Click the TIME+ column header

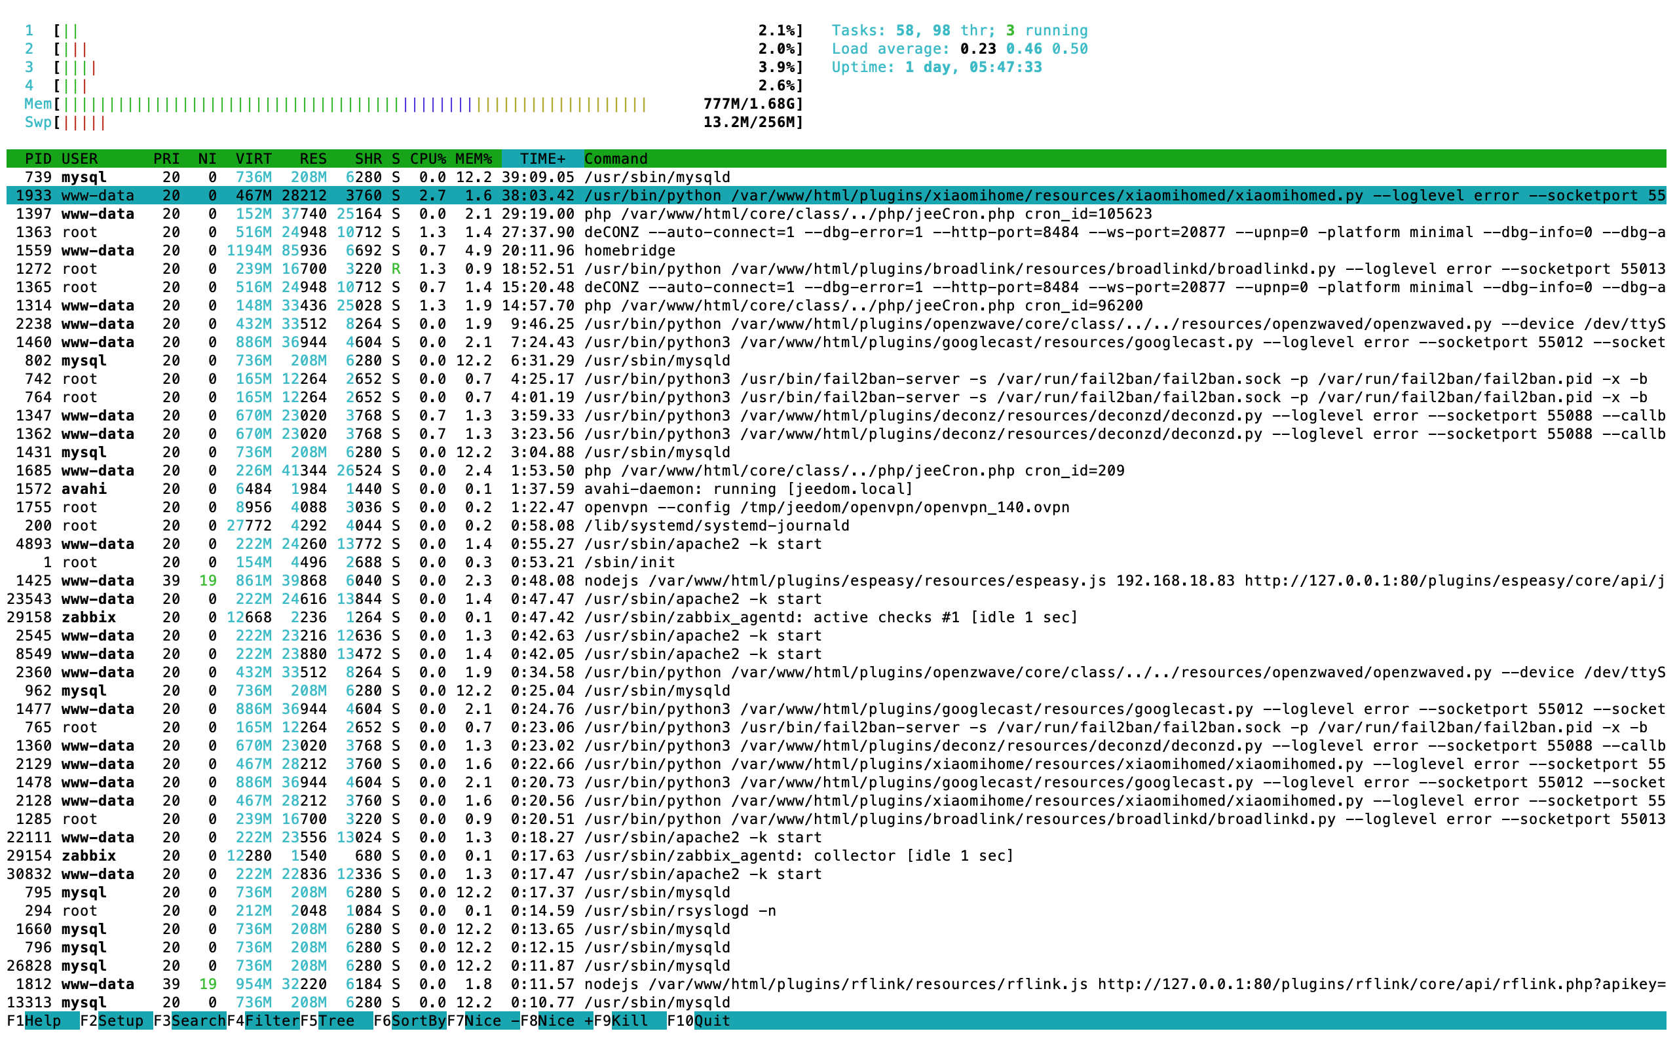click(x=542, y=159)
